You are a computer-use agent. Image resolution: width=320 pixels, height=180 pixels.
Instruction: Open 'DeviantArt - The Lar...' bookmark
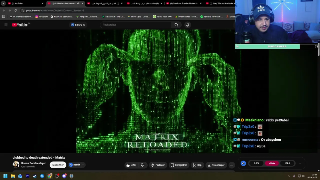113,17
